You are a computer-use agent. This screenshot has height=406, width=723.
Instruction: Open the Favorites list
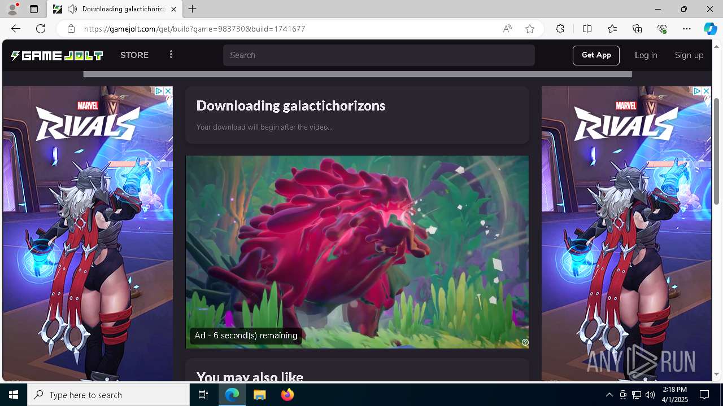click(612, 29)
